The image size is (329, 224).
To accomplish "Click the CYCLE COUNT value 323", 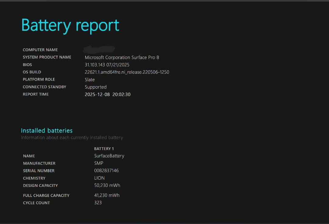I will 98,202.
